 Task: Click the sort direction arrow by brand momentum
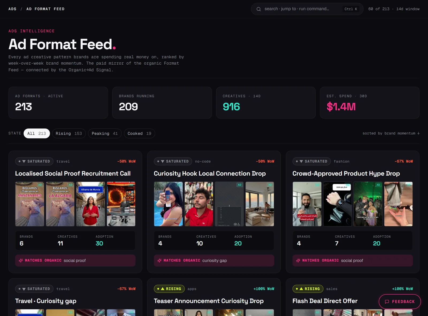pyautogui.click(x=418, y=133)
